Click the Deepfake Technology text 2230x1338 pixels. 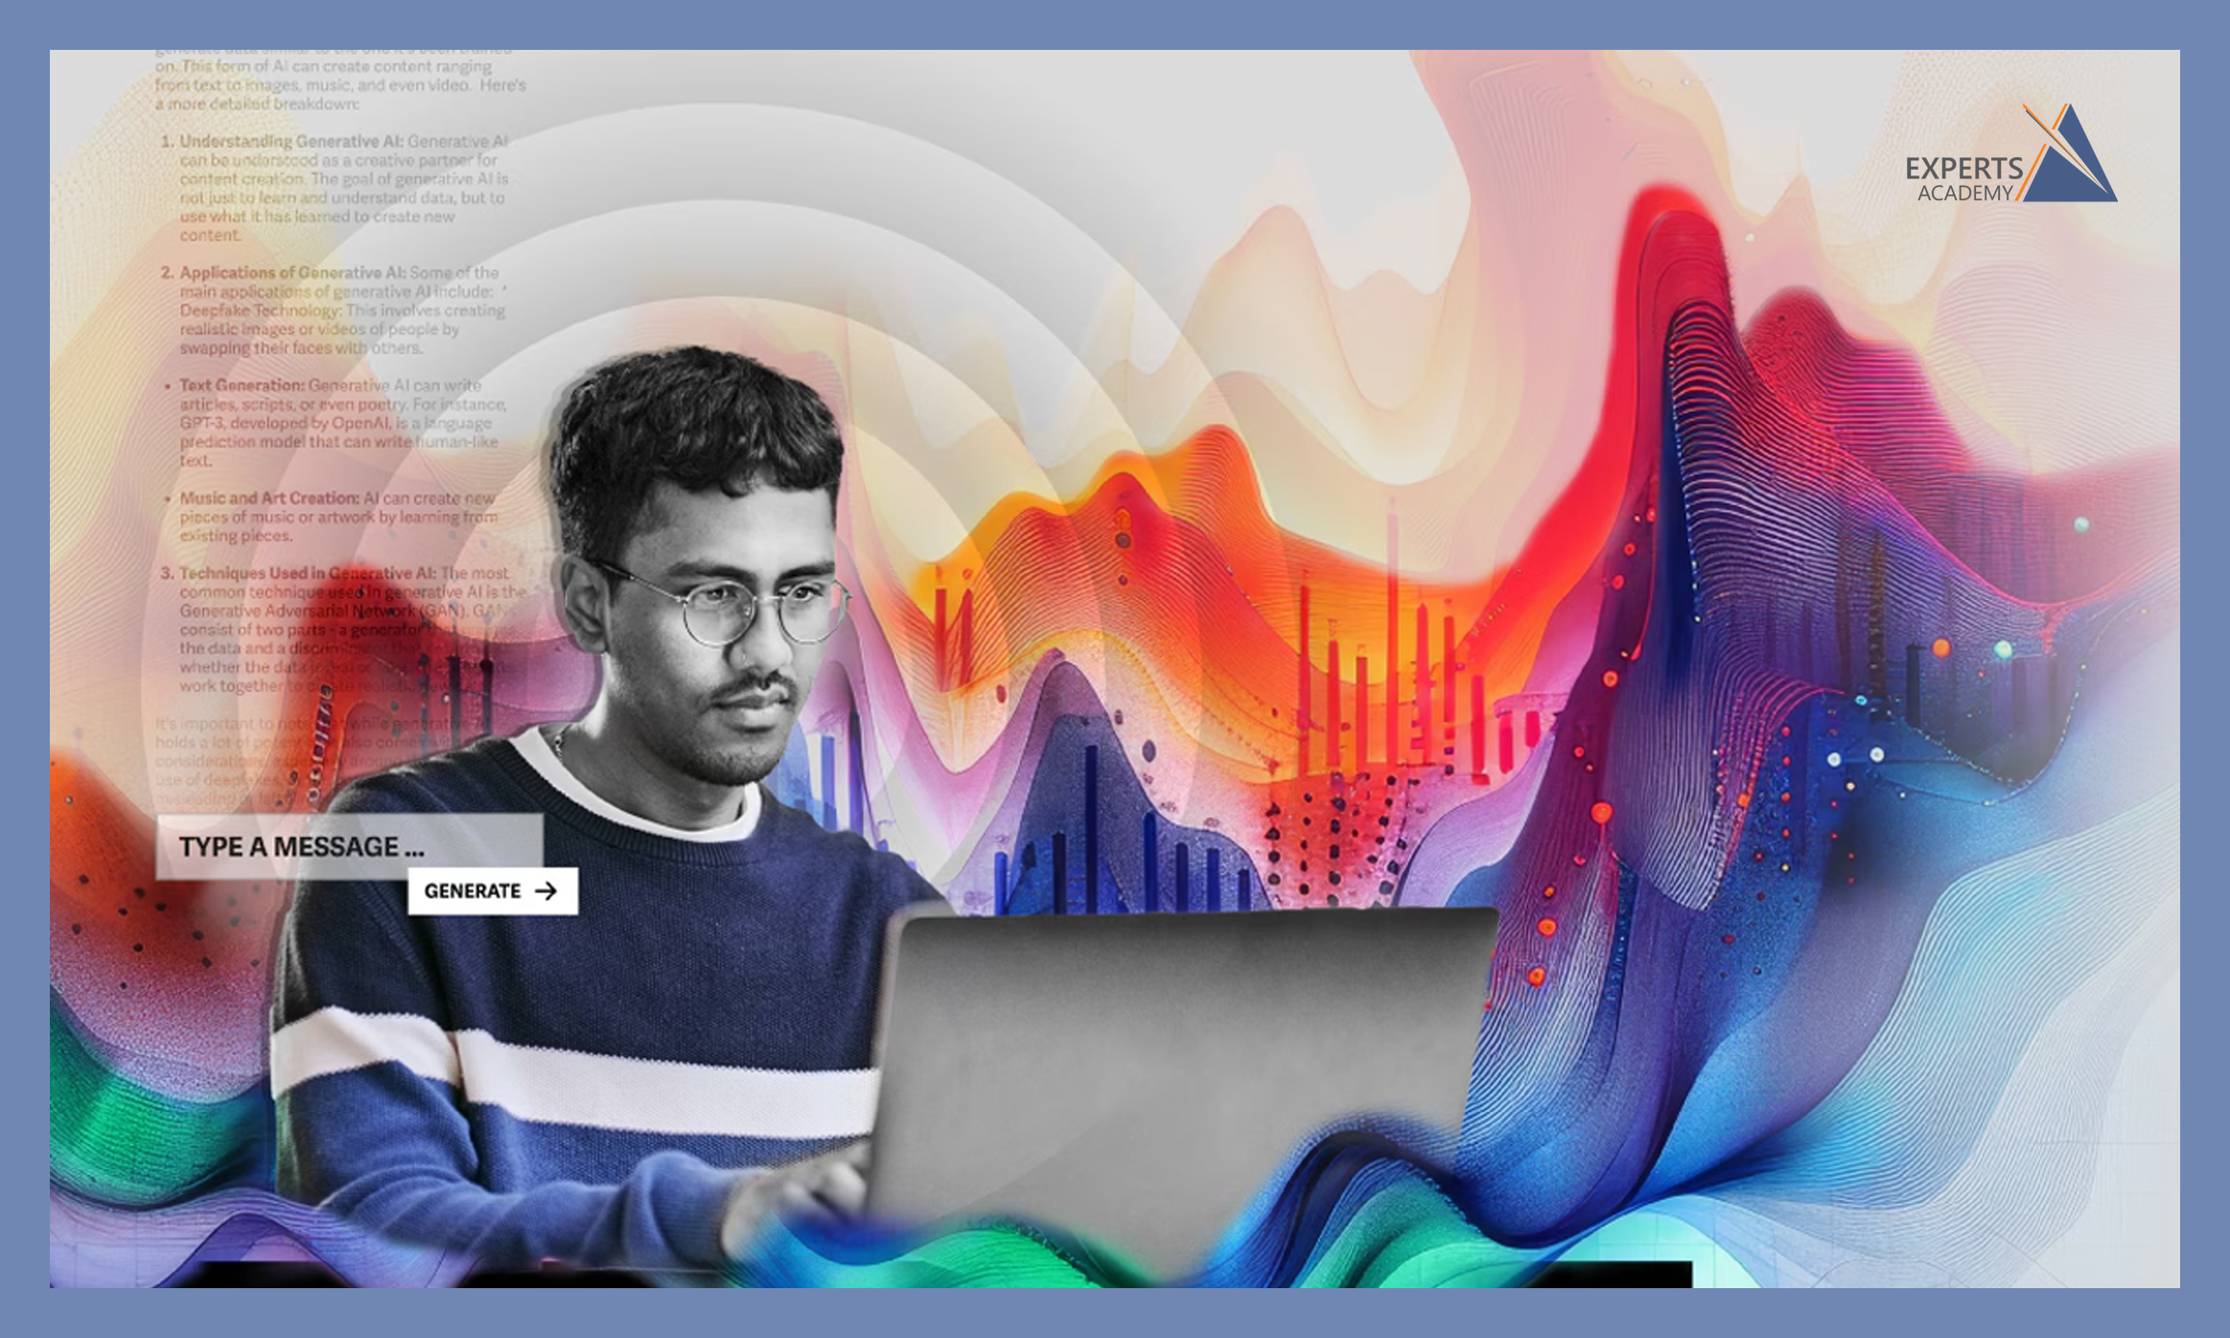260,311
